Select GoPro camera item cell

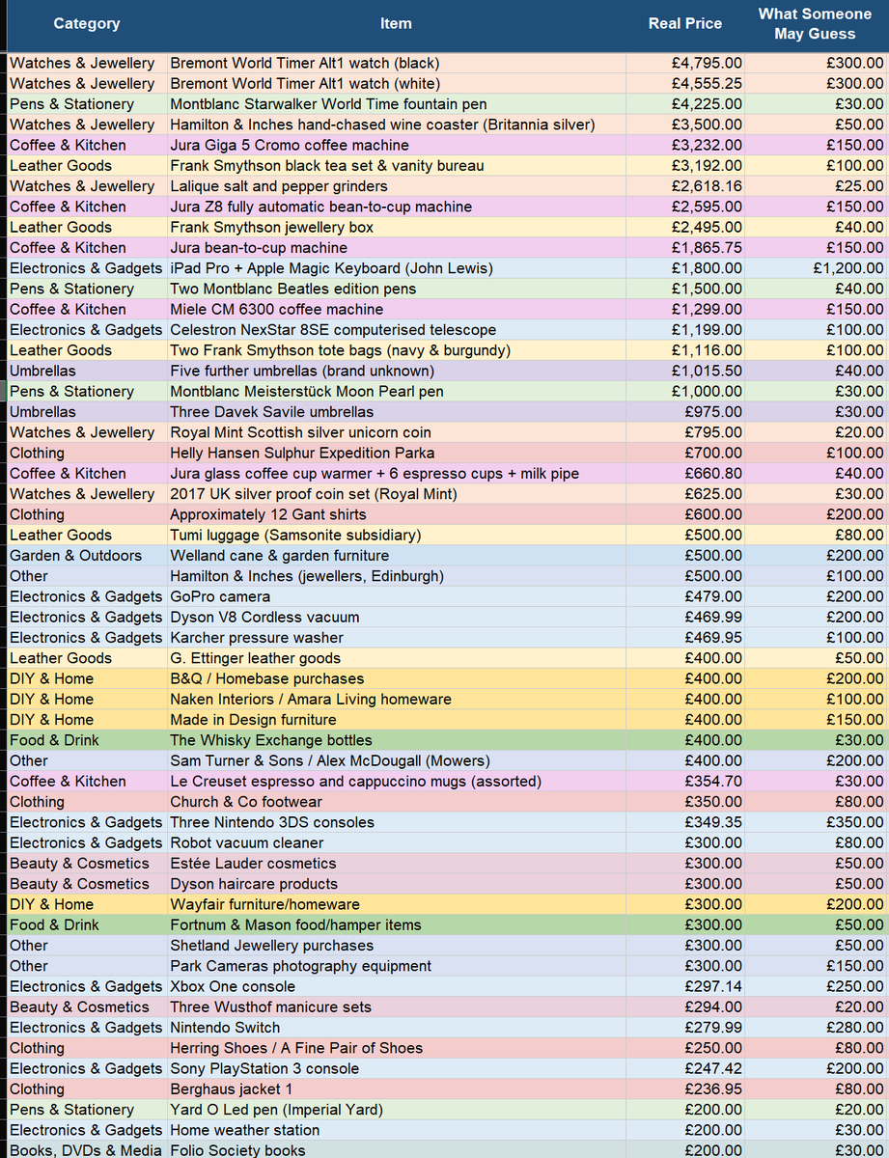397,596
